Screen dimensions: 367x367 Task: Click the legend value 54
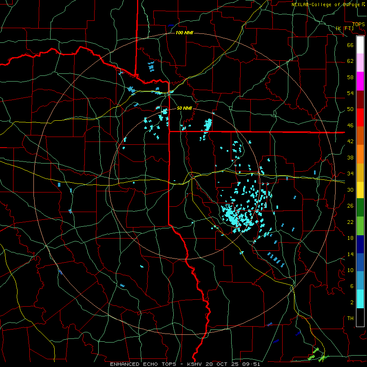[350, 93]
